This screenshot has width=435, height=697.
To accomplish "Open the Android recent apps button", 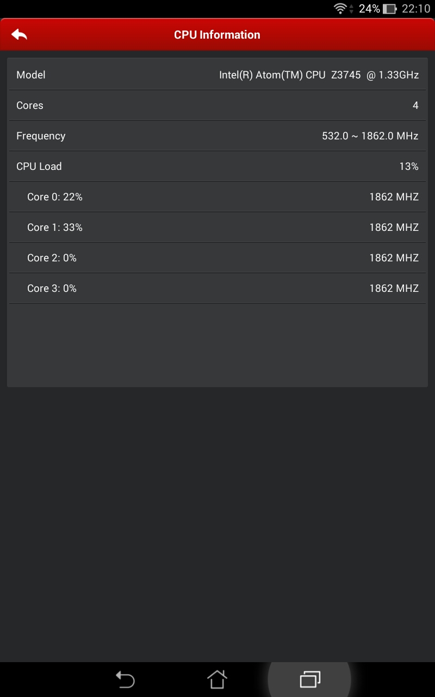I will (310, 679).
